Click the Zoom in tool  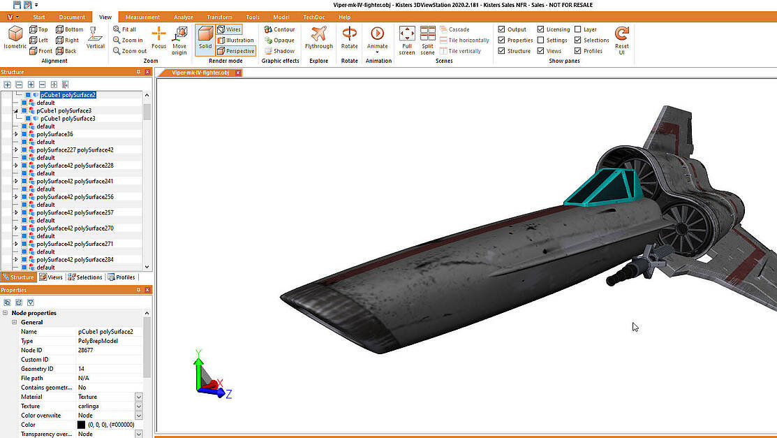point(128,41)
